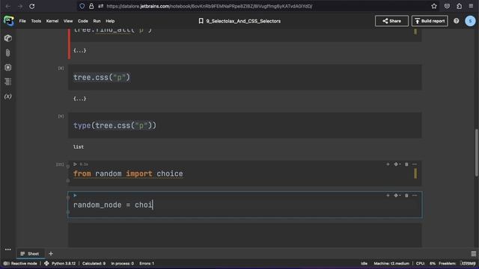Click inside the type(tree.css("p")) code cell

(x=245, y=125)
